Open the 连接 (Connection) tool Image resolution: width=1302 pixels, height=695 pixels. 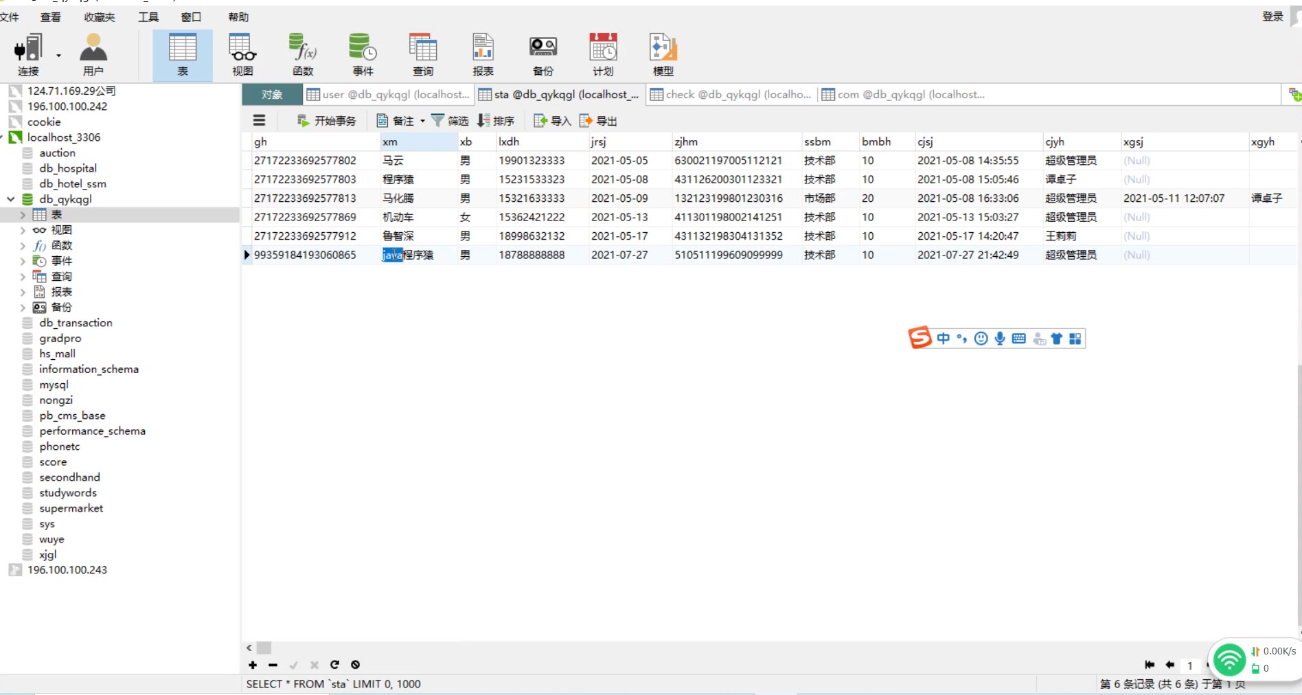pyautogui.click(x=28, y=55)
